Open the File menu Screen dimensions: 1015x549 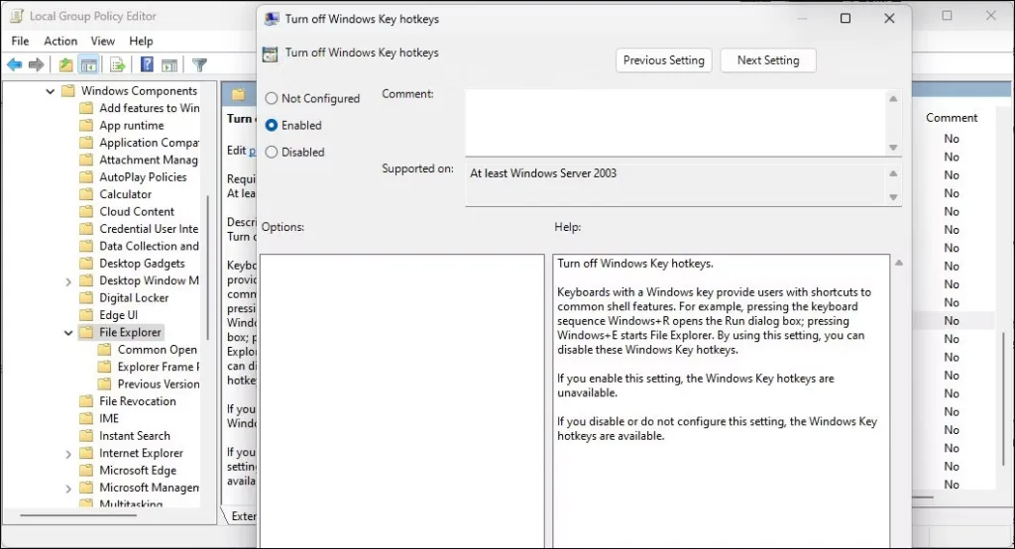20,41
